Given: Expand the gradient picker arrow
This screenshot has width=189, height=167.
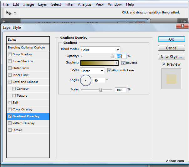Looking at the screenshot, I should point(117,63).
